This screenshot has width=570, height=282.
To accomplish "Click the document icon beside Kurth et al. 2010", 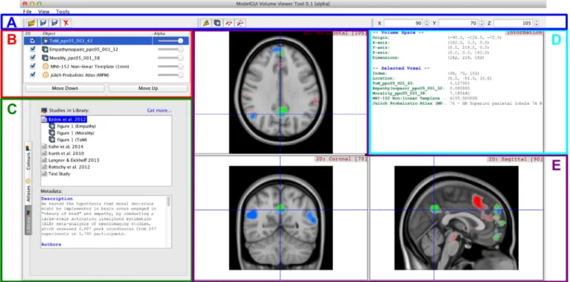I will (x=45, y=153).
